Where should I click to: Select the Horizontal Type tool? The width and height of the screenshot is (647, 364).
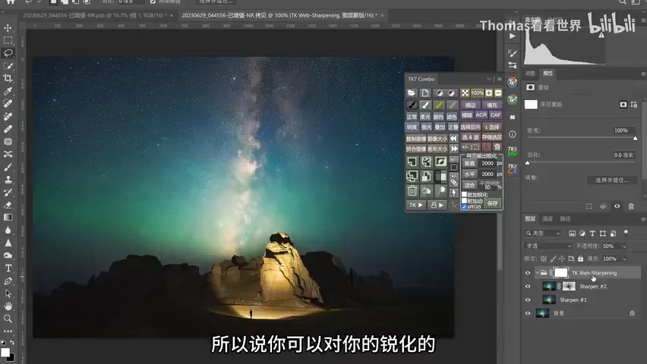pyautogui.click(x=8, y=268)
